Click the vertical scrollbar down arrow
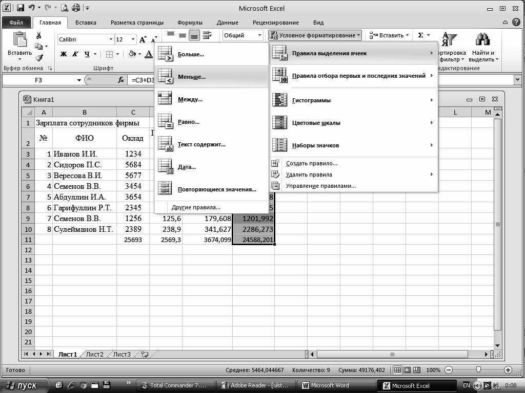 click(497, 346)
